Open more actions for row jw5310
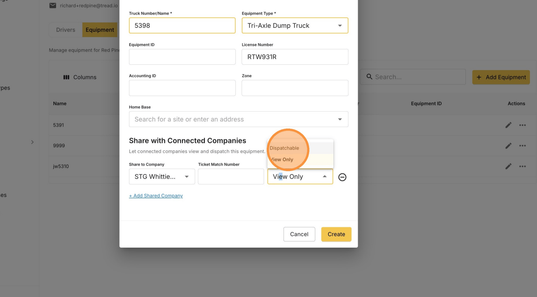The width and height of the screenshot is (537, 297). [522, 167]
